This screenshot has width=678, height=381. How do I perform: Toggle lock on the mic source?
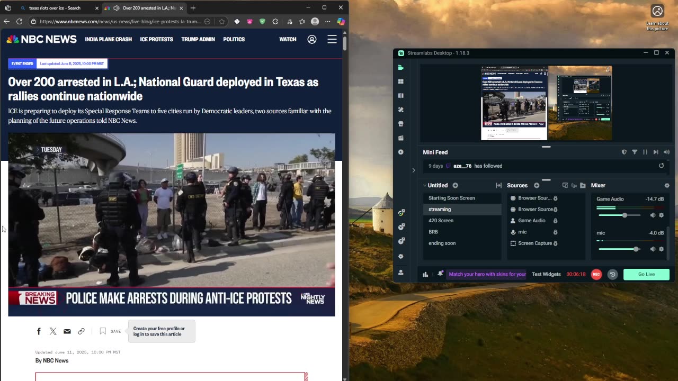(x=555, y=232)
